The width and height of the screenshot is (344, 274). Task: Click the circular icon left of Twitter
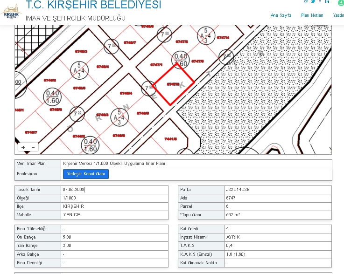point(306,2)
